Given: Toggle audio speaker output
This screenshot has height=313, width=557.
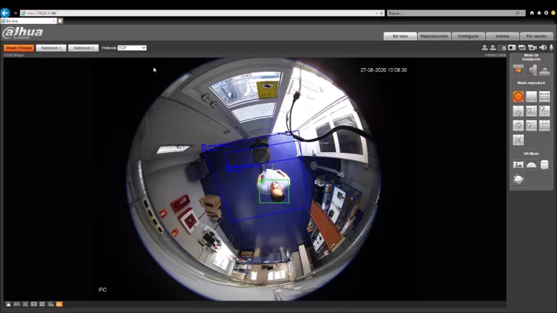Looking at the screenshot, I should (x=542, y=48).
